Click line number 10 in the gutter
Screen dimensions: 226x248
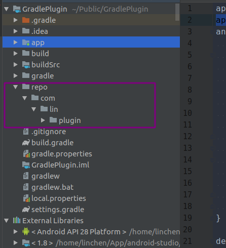click(x=187, y=113)
